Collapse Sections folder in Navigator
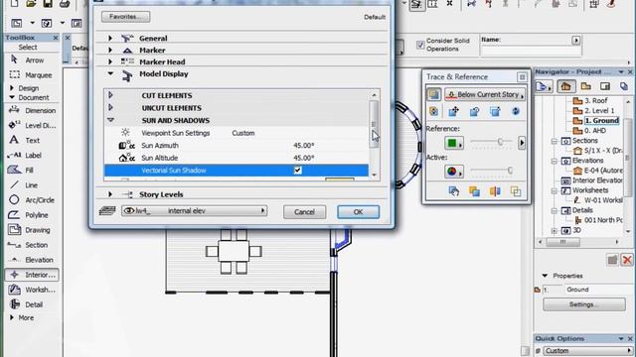This screenshot has height=357, width=636. pos(555,141)
